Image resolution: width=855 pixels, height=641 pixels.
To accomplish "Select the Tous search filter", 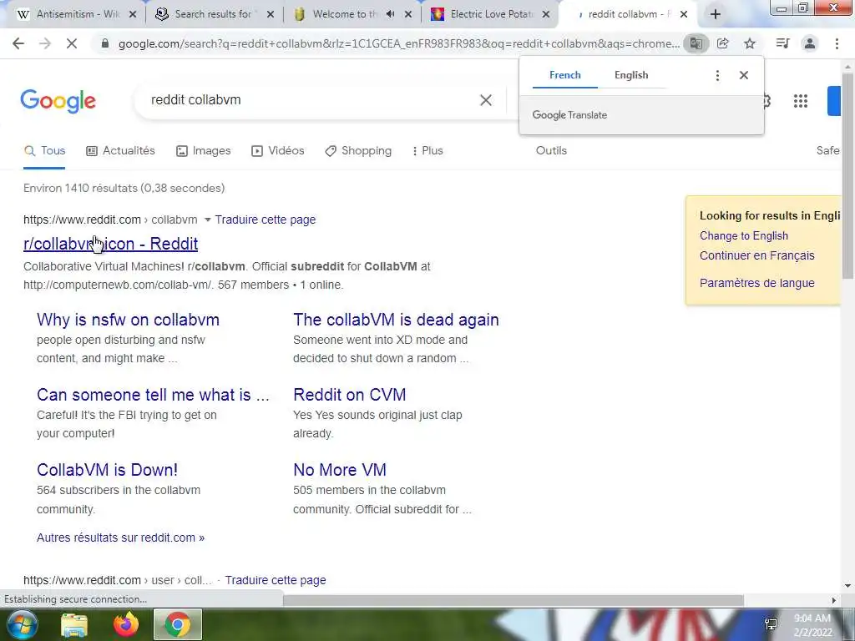I will (45, 150).
